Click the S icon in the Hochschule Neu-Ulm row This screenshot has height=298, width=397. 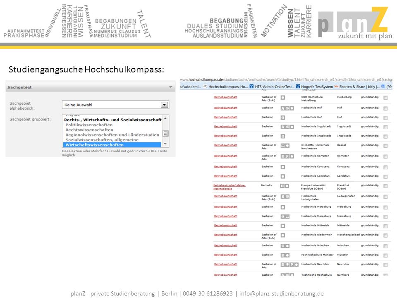[x=283, y=264]
